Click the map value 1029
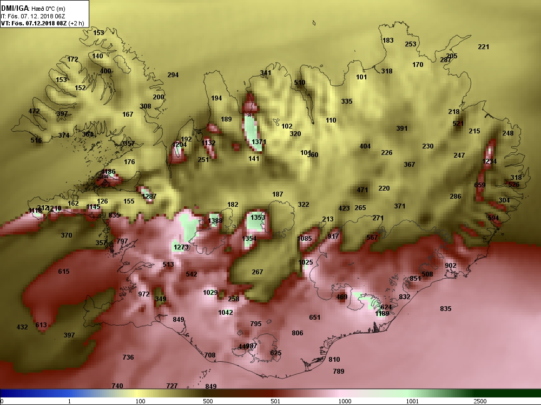 tap(210, 292)
